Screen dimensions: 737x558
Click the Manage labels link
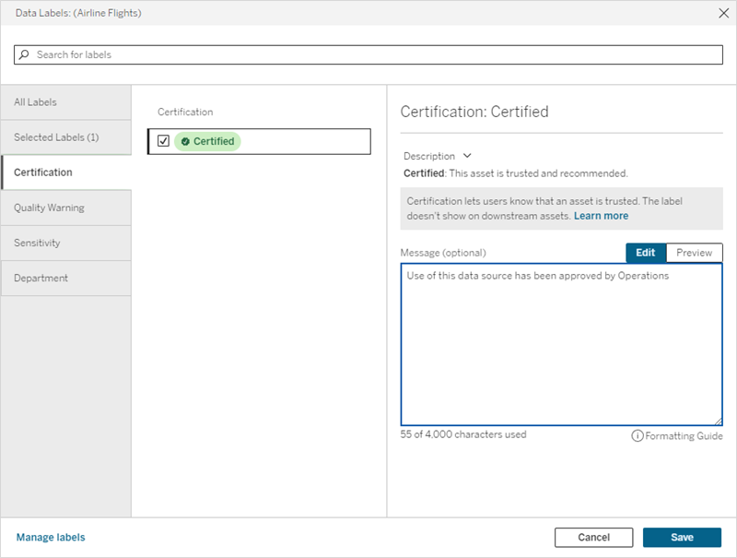click(x=51, y=537)
